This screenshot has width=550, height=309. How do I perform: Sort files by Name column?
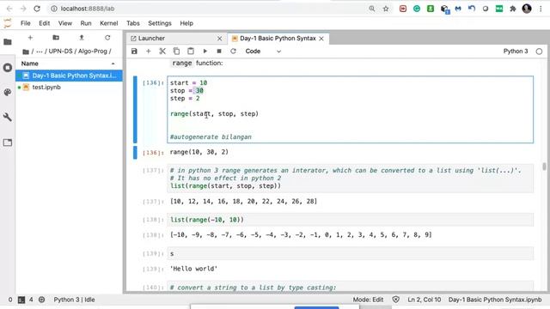click(x=69, y=64)
